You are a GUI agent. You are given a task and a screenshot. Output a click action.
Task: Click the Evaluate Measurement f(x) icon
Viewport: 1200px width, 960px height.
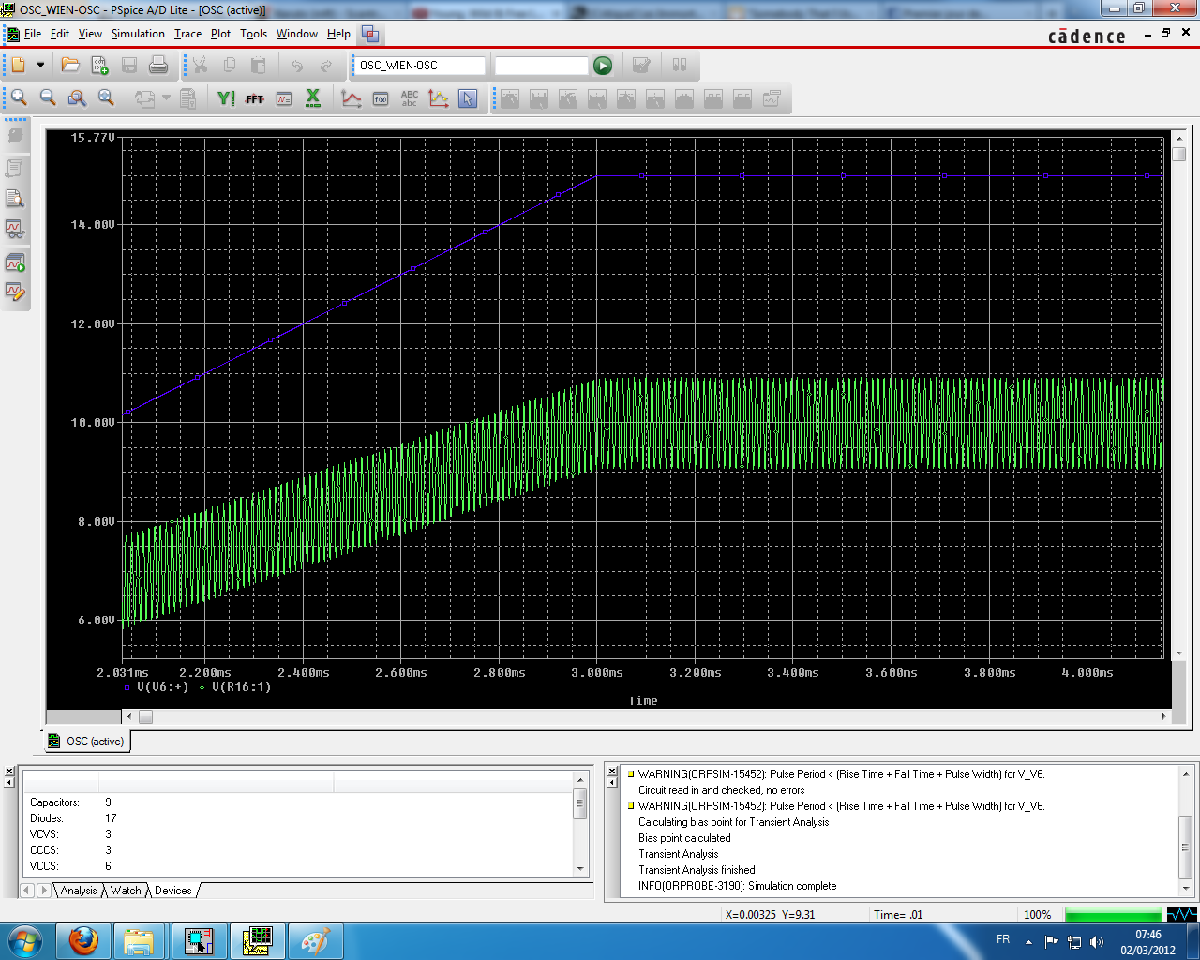coord(381,98)
